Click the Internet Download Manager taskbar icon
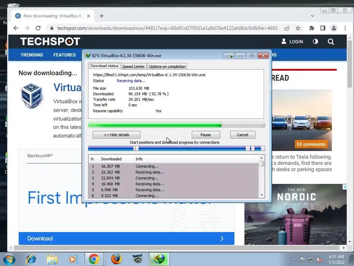 (x=159, y=259)
